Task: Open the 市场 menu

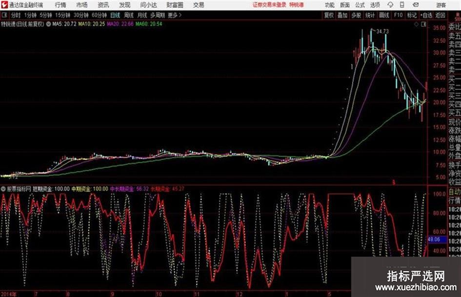Action: pyautogui.click(x=82, y=5)
